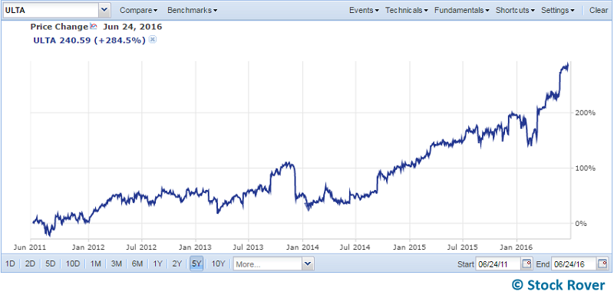Click the ticker dropdown arrow beside ULTA
This screenshot has height=298, width=614.
point(104,10)
